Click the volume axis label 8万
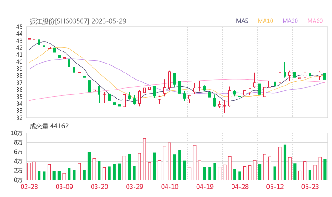 click(x=18, y=142)
